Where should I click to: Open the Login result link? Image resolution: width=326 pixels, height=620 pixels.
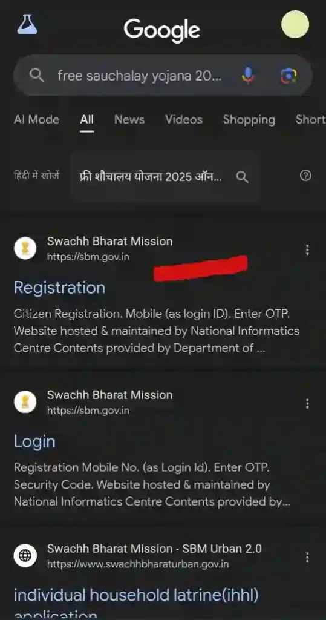tap(34, 442)
